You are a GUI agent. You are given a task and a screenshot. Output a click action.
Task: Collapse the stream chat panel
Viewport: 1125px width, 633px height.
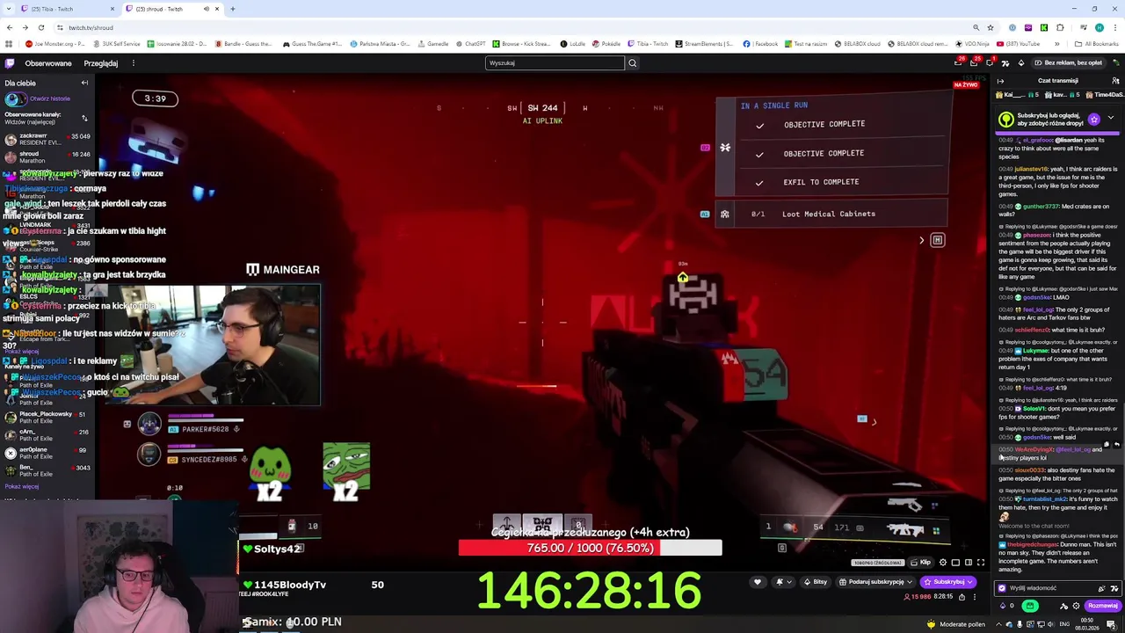[x=1000, y=81]
